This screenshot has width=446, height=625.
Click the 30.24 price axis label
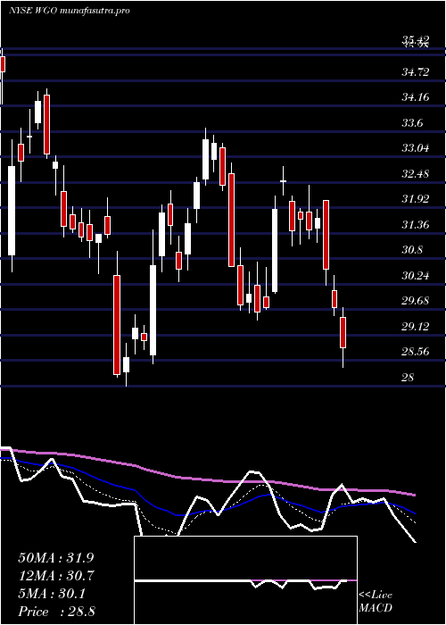416,275
